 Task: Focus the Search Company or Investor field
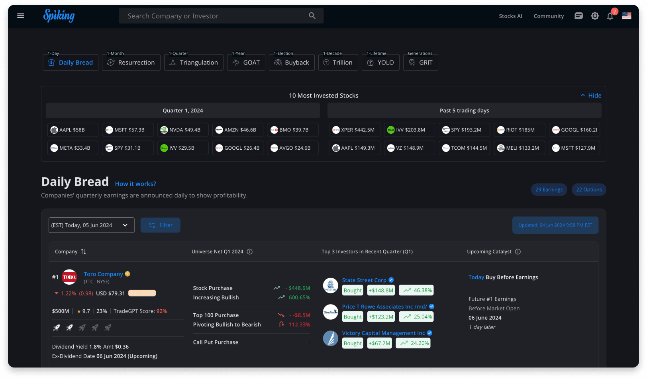tap(221, 16)
